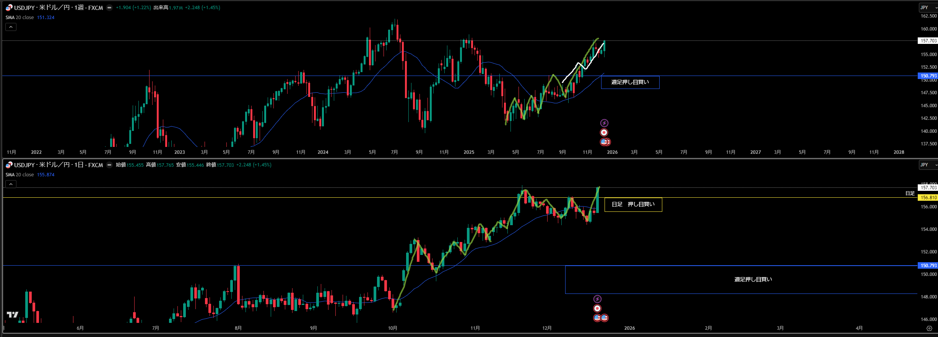Screen dimensions: 938x337
Task: Click the Japan flag event icon on weekly chart
Action: click(604, 132)
